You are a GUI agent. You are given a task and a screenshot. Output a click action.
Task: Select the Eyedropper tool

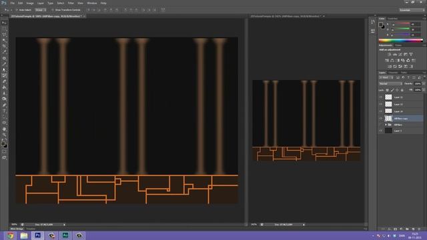tap(4, 52)
